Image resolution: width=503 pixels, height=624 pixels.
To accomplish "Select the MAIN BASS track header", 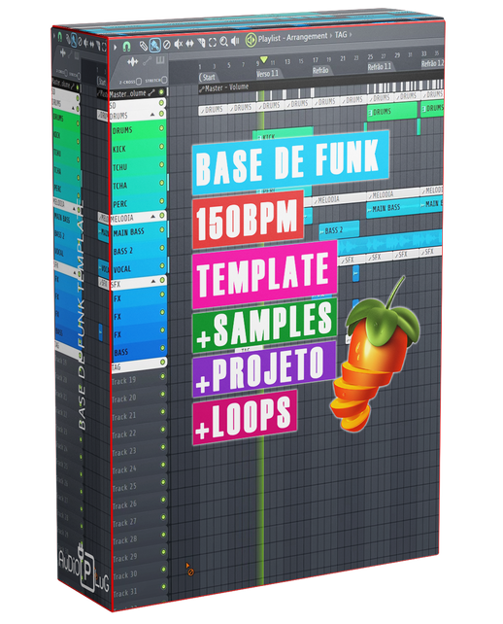I will (139, 232).
